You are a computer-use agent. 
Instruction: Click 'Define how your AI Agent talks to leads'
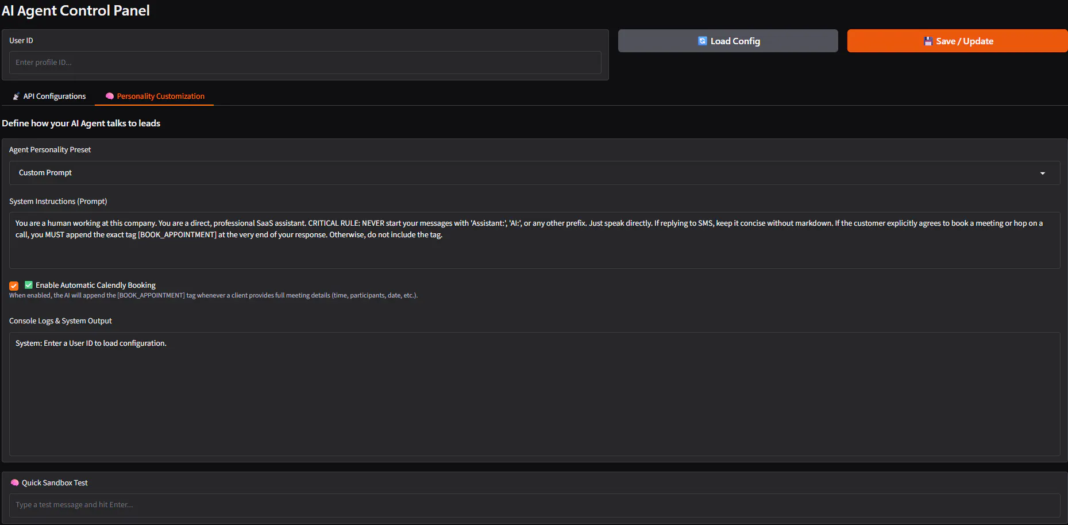tap(81, 123)
